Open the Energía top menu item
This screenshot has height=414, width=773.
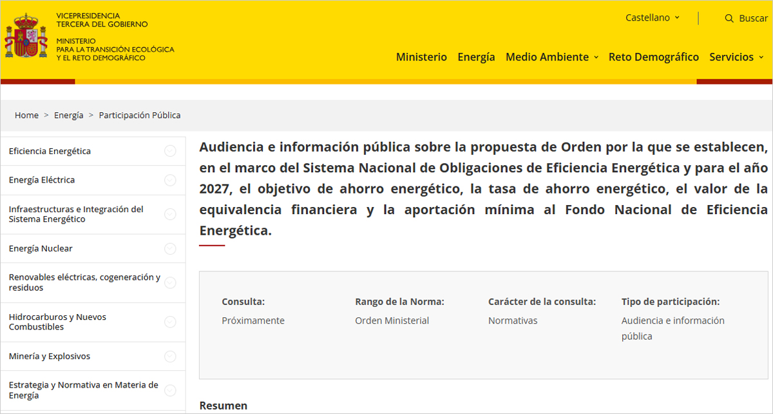[x=476, y=57]
